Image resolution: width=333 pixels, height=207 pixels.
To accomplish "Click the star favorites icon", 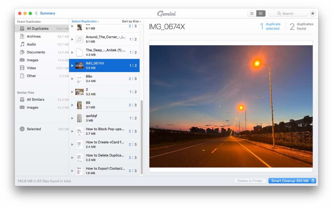I will [313, 13].
